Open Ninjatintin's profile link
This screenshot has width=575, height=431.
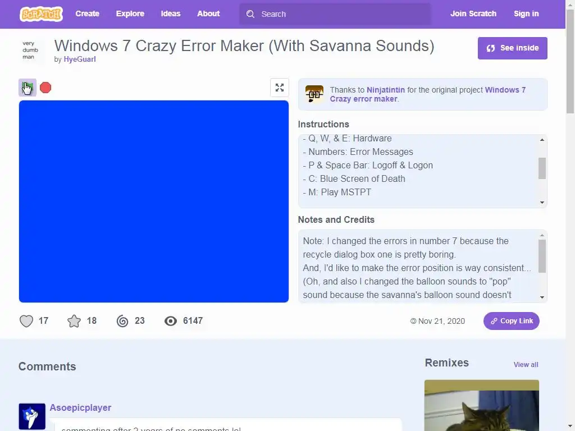click(386, 90)
